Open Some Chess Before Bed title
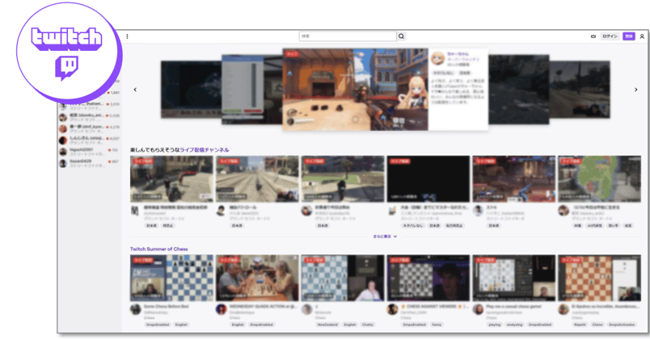 tap(167, 306)
